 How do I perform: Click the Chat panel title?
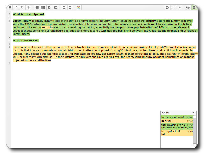coord(165,113)
